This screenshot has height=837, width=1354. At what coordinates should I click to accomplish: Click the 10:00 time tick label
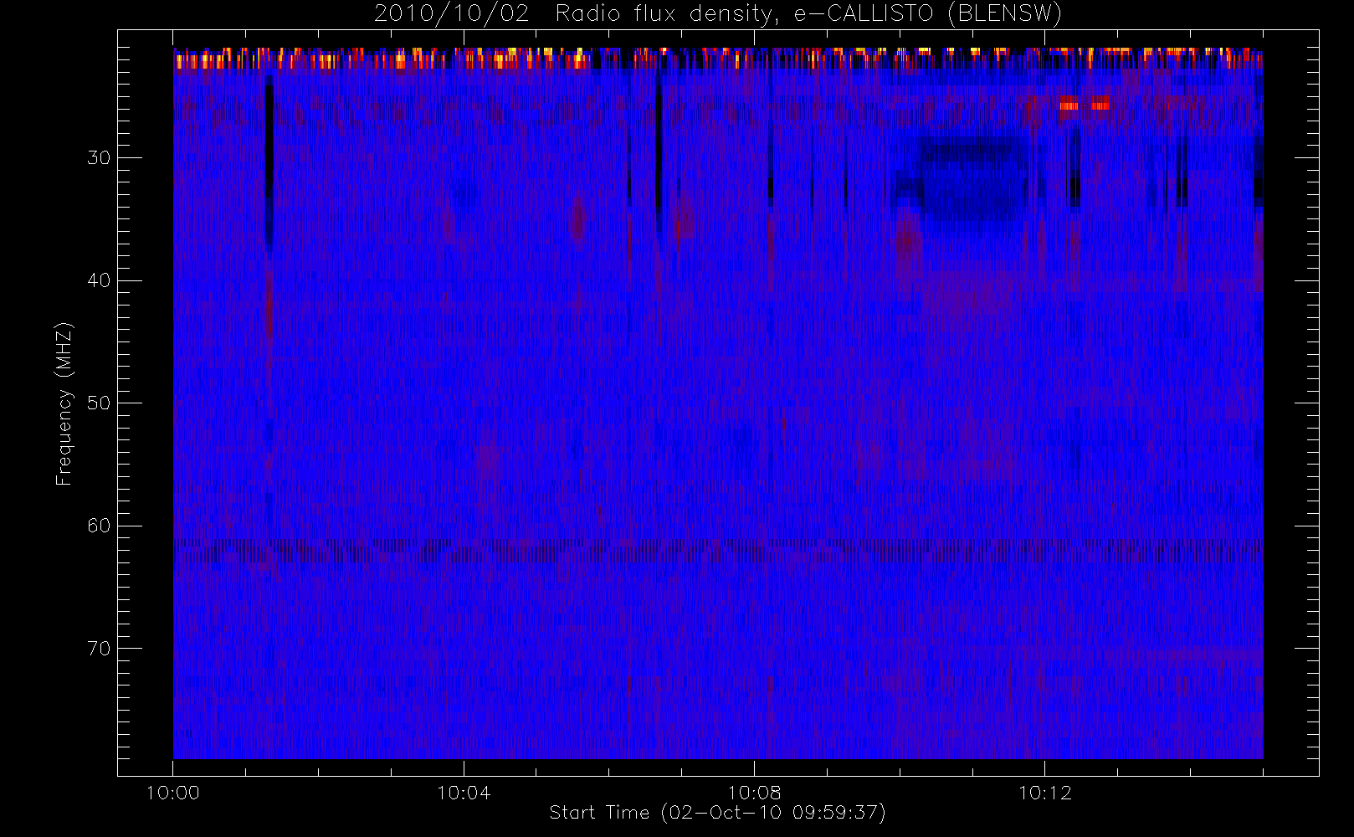pos(173,793)
